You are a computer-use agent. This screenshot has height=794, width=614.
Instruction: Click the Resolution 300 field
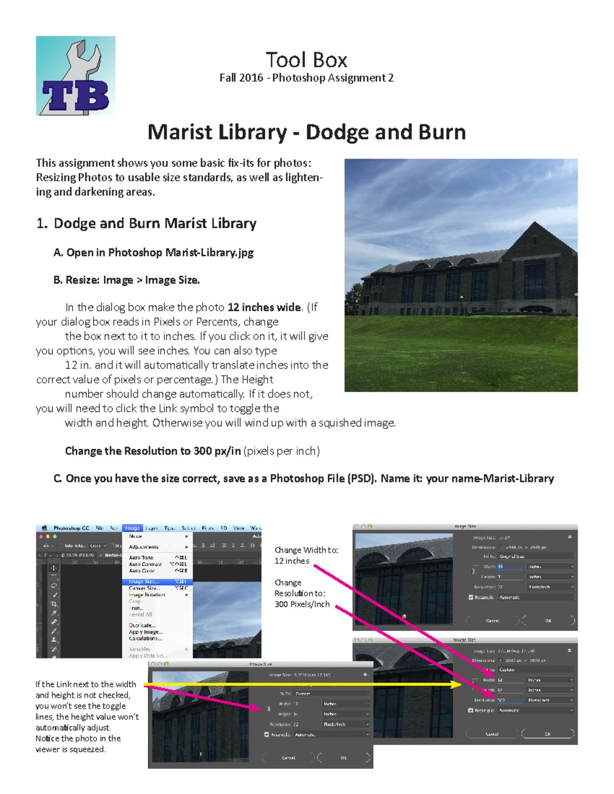pyautogui.click(x=510, y=700)
